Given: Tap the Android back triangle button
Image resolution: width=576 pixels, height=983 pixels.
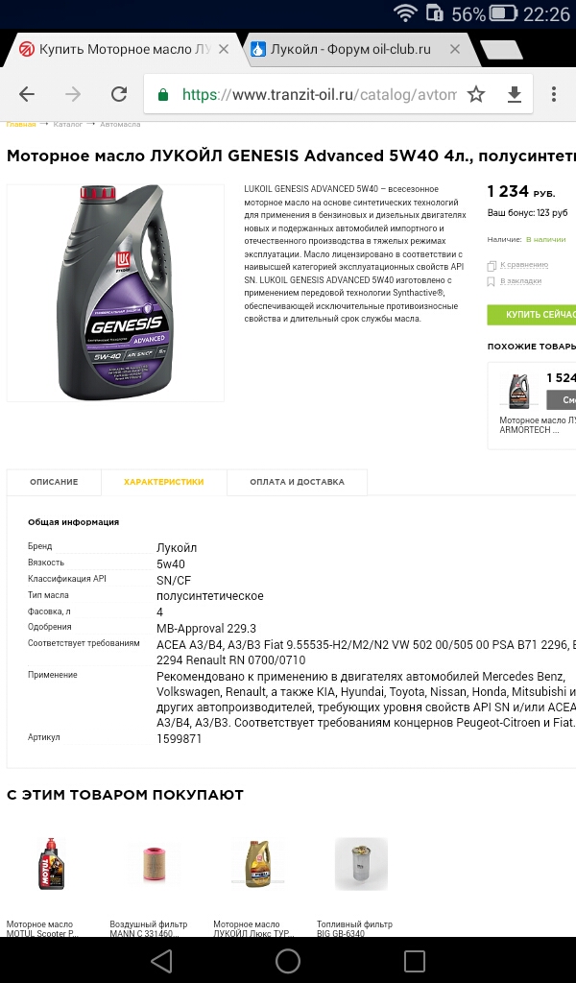Looking at the screenshot, I should (x=161, y=960).
